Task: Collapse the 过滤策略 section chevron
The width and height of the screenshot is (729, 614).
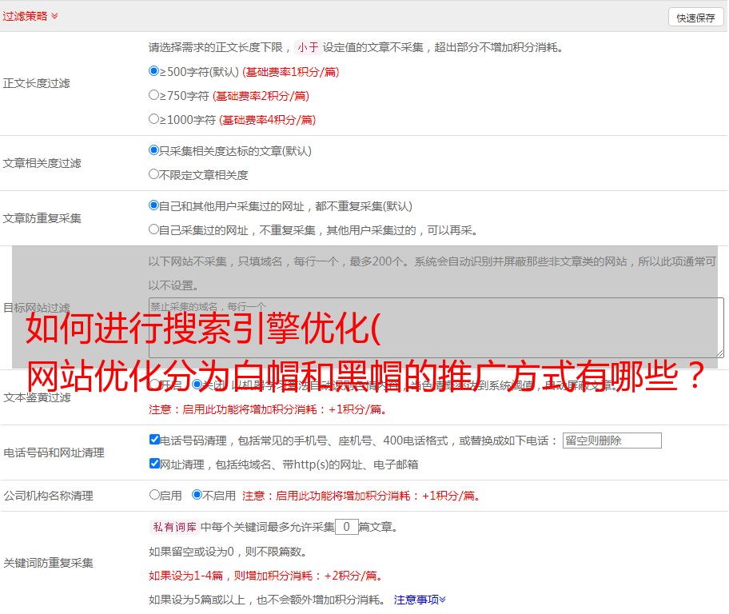Action: coord(54,16)
